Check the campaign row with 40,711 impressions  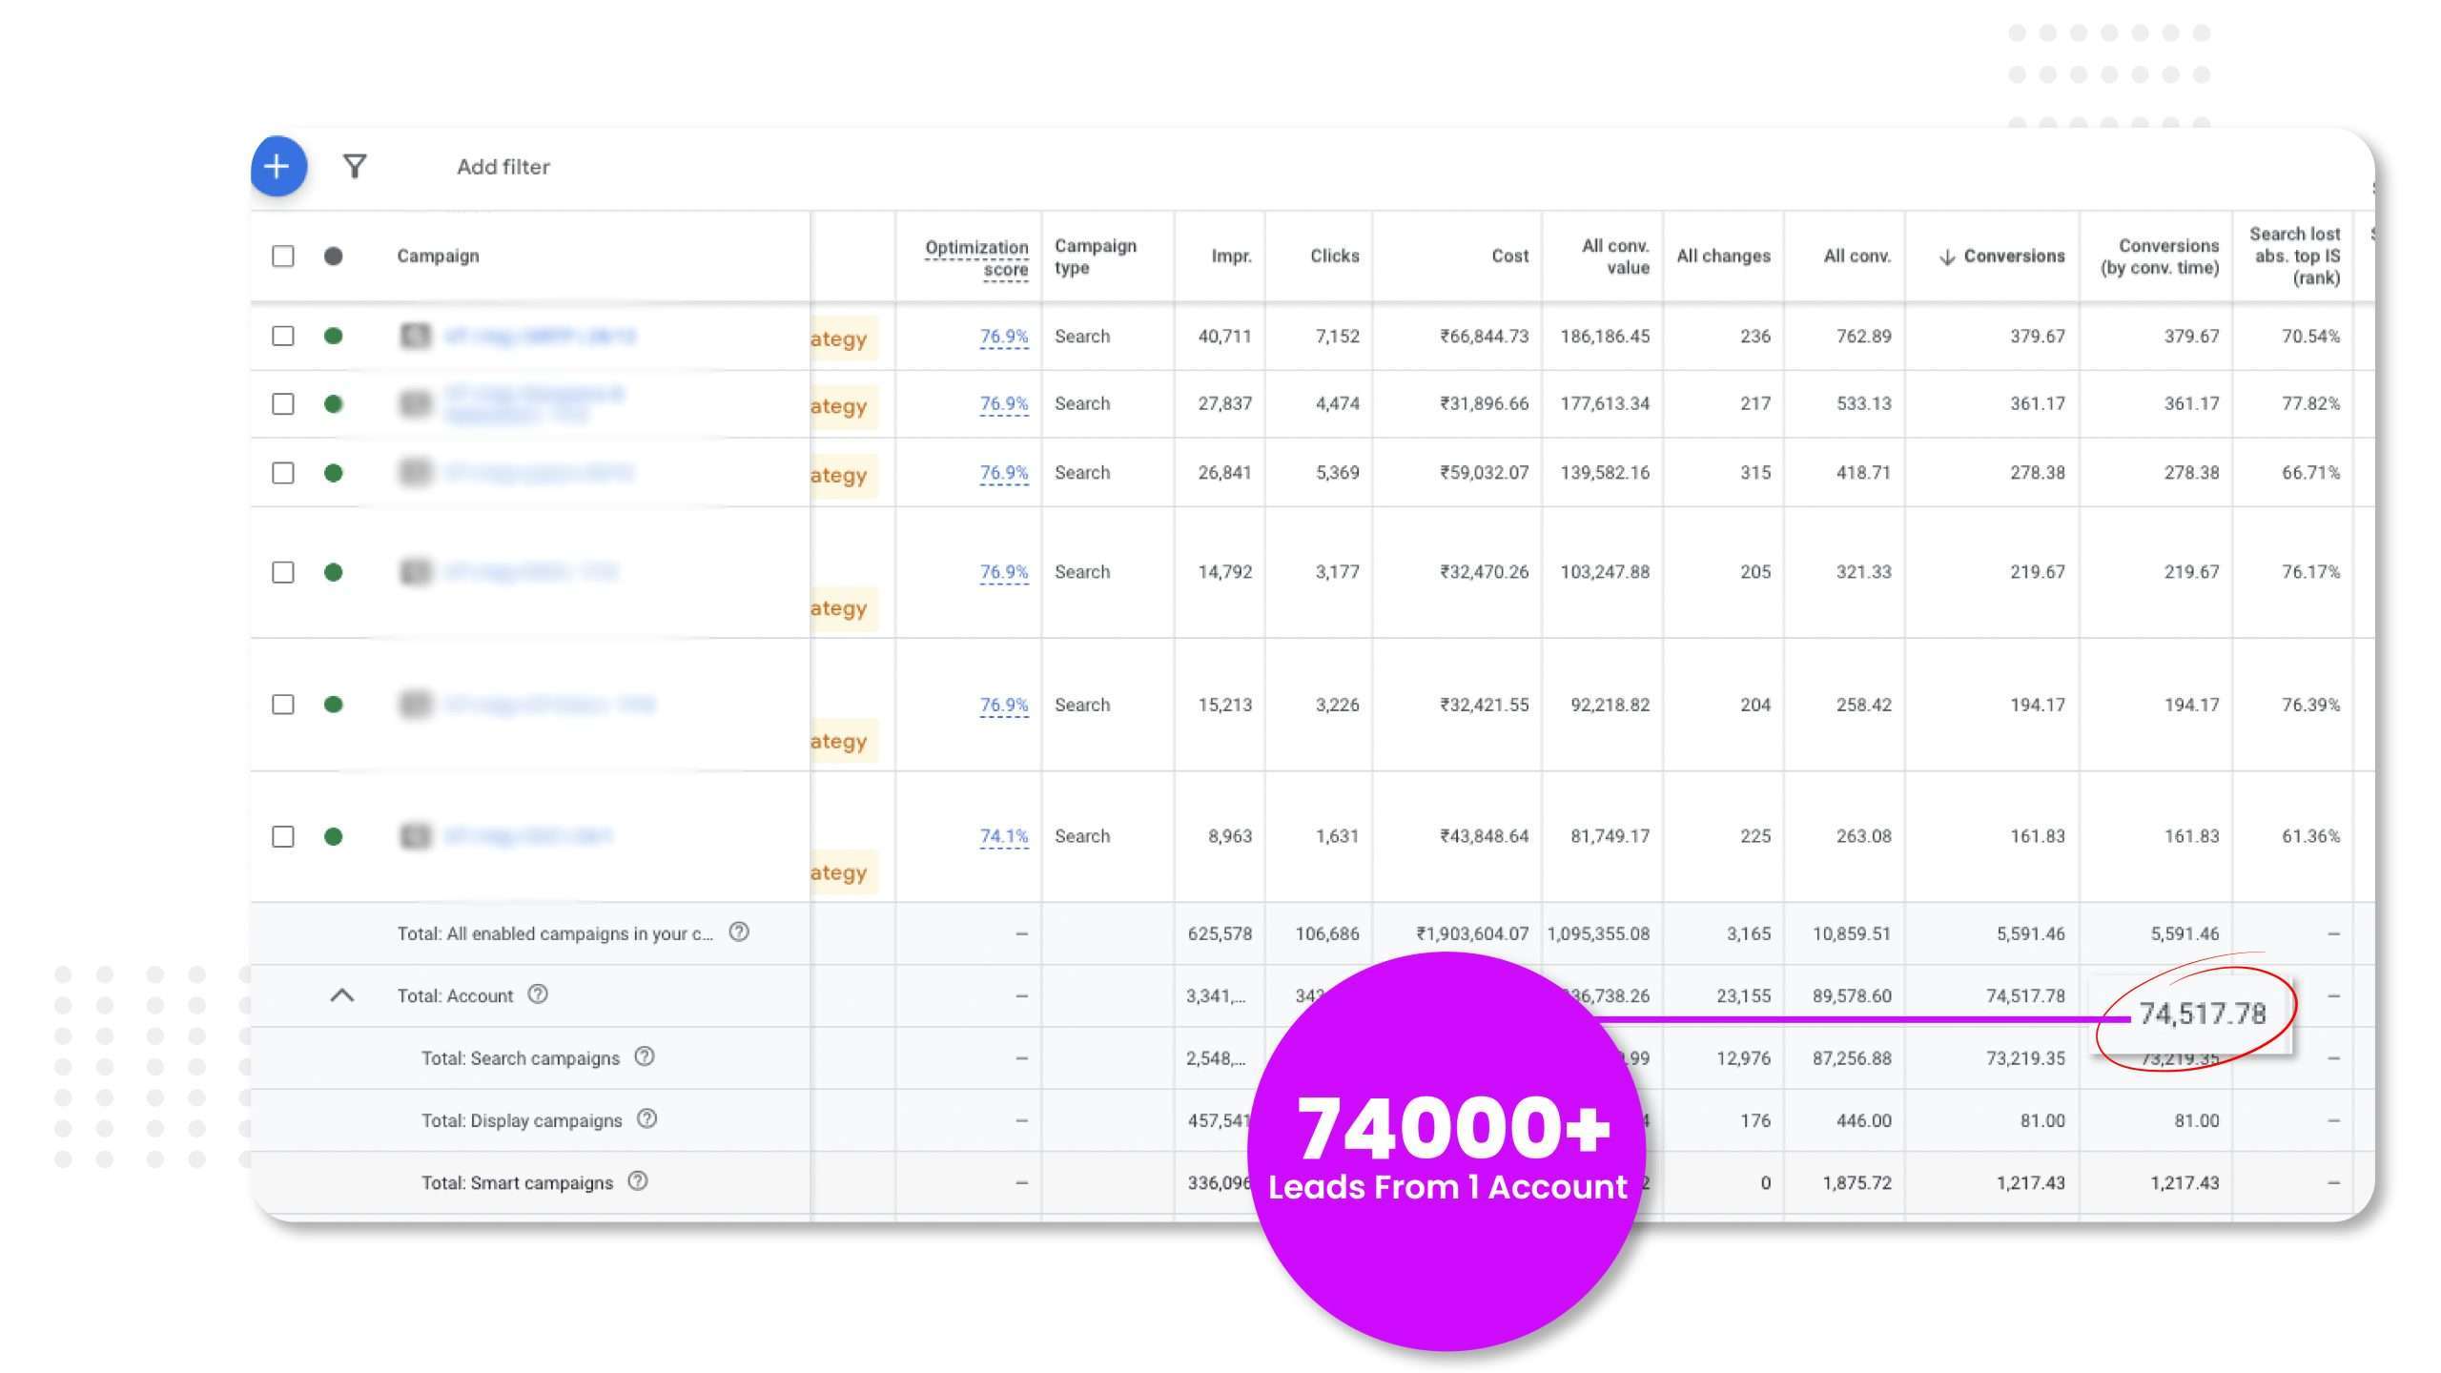pos(283,336)
